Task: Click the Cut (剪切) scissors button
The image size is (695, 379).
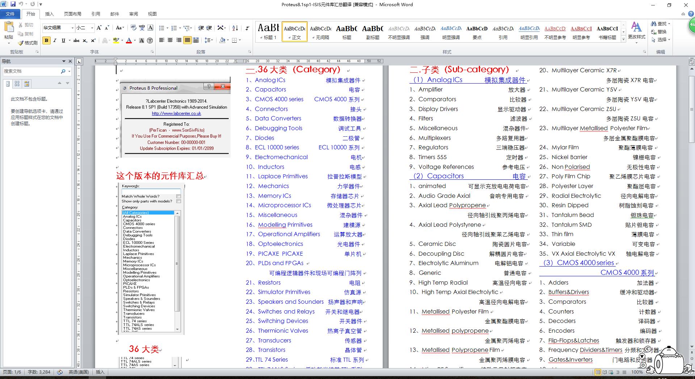Action: click(x=26, y=25)
